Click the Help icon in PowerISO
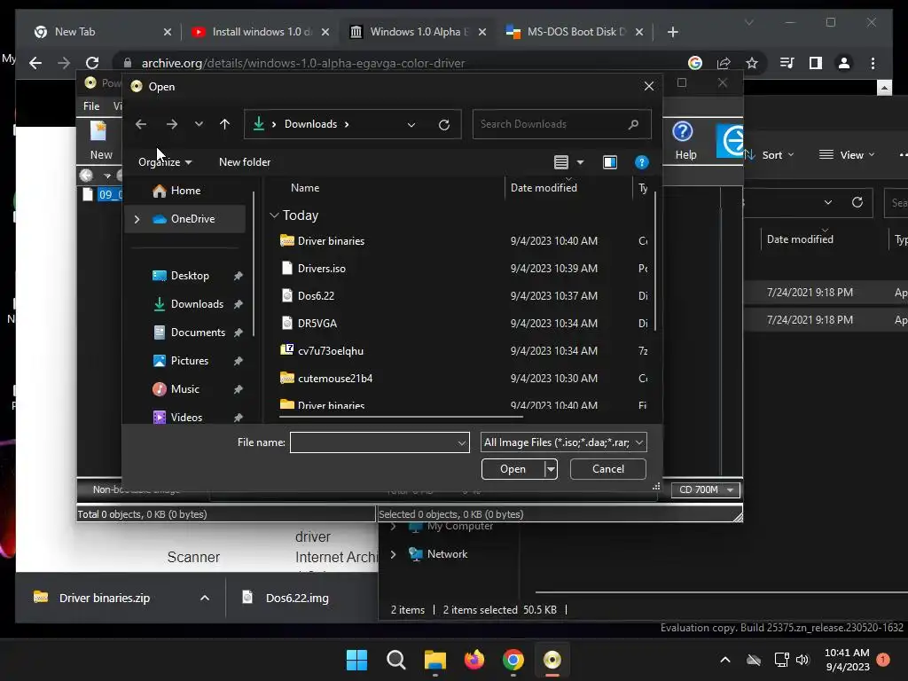 point(685,139)
